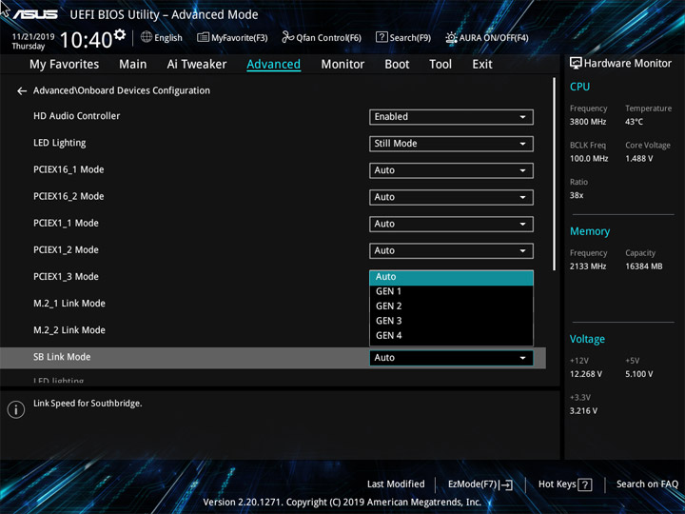Viewport: 685px width, 514px height.
Task: Click the LED Lighting label
Action: 59,143
